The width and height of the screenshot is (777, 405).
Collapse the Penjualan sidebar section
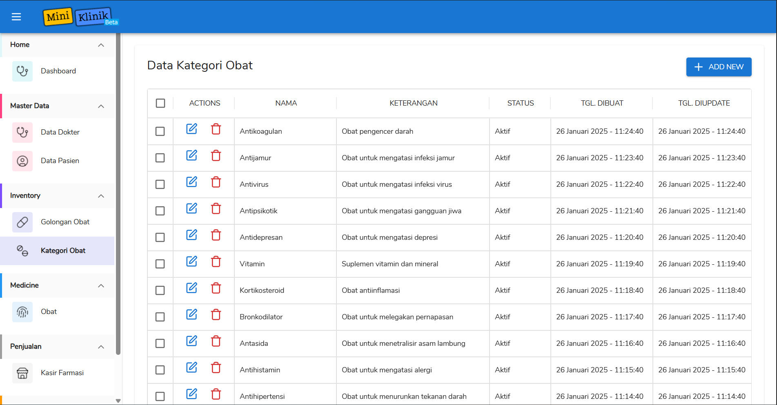click(x=101, y=347)
